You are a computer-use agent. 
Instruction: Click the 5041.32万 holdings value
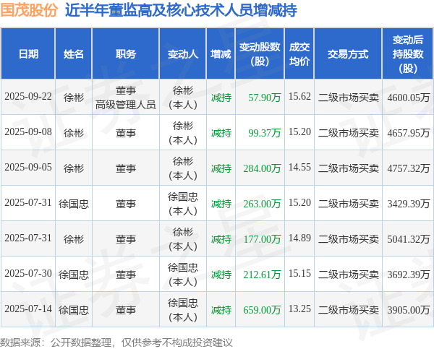click(409, 239)
